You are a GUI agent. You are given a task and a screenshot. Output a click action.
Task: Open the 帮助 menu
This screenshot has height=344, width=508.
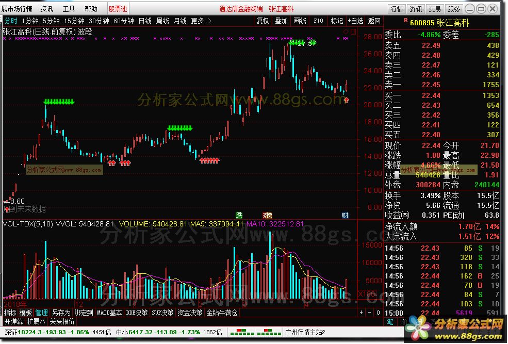(91, 9)
